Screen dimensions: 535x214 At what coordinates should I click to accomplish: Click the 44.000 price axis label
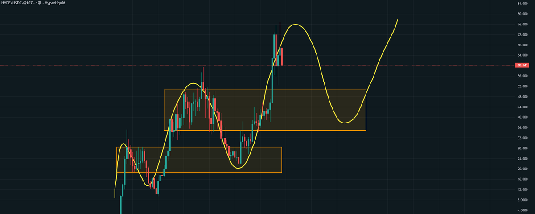tap(523, 107)
